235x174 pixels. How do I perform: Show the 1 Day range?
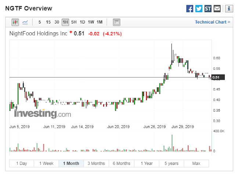point(22,163)
